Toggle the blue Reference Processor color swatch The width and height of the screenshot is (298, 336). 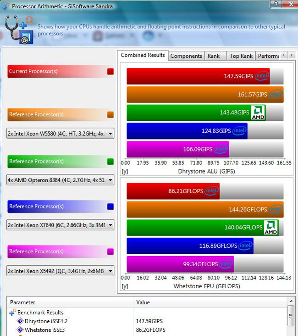pyautogui.click(x=110, y=207)
